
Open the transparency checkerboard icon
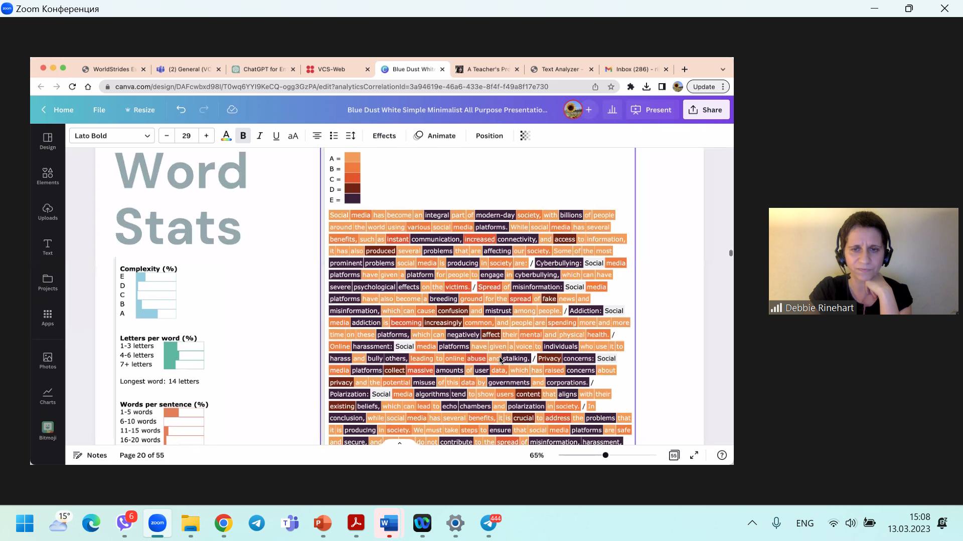(x=525, y=136)
